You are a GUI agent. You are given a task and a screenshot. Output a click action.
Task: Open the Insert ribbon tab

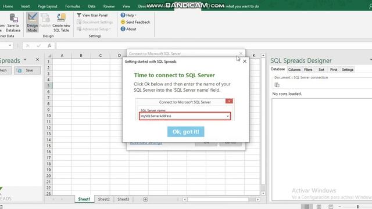tap(25, 6)
